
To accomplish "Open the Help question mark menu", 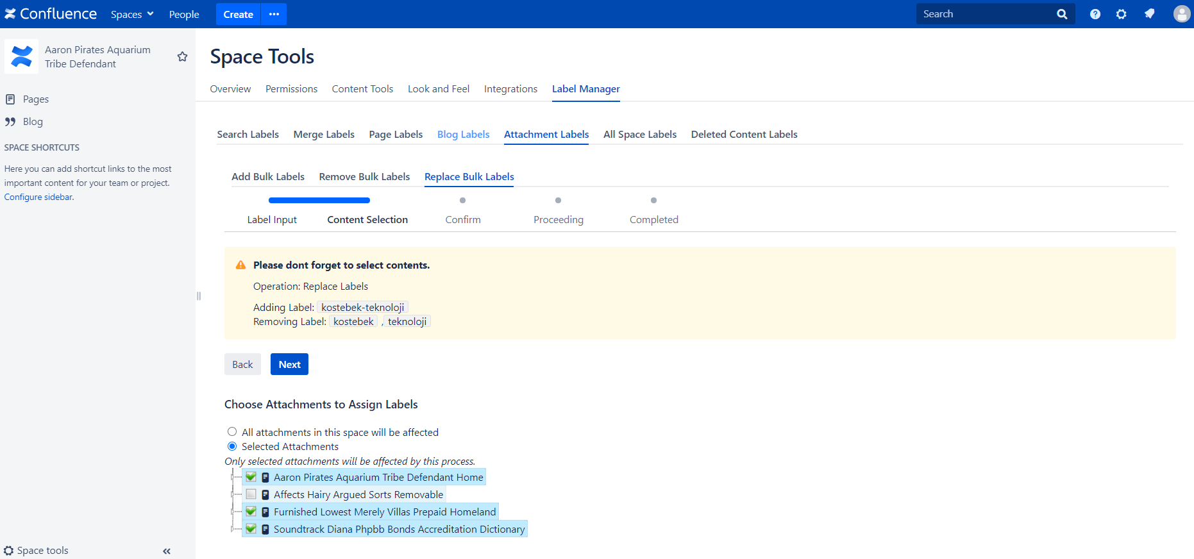I will pyautogui.click(x=1095, y=14).
